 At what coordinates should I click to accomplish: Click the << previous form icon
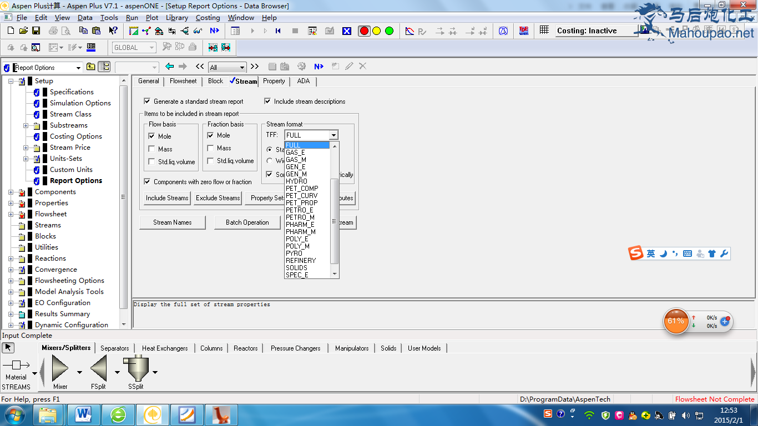[x=200, y=67]
